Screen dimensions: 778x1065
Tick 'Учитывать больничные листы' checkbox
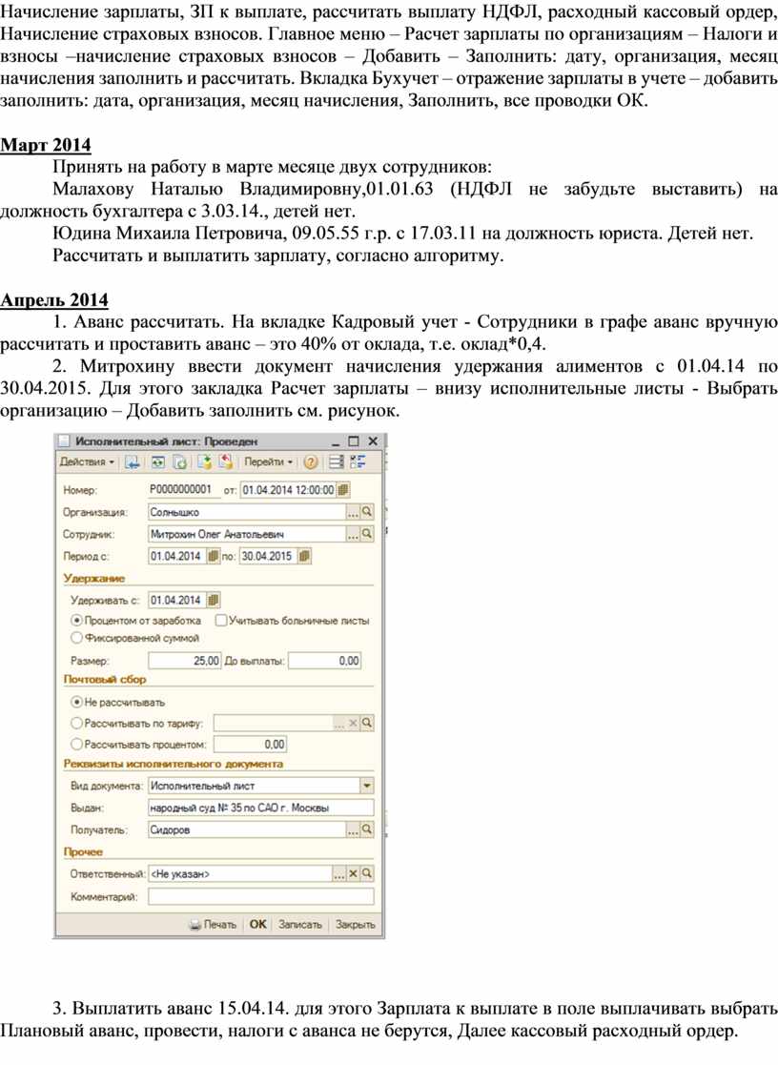tap(221, 620)
